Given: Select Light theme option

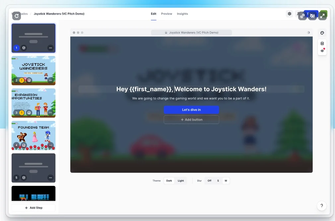Looking at the screenshot, I should click(181, 181).
